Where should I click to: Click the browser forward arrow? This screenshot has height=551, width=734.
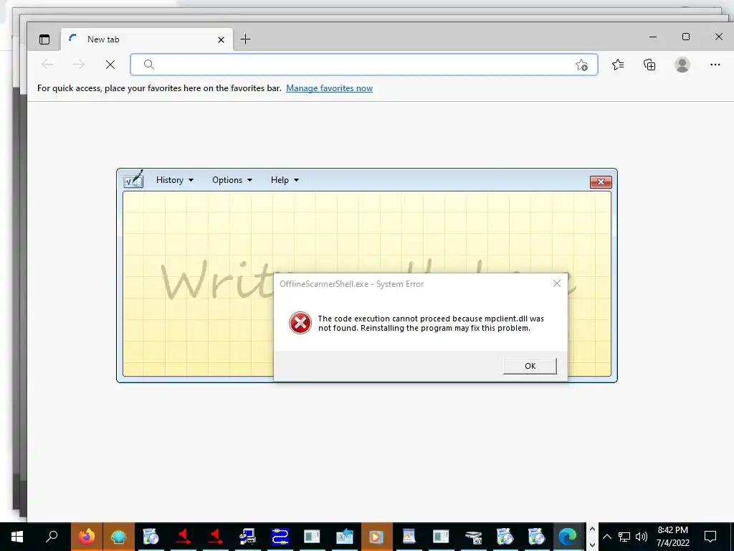tap(79, 65)
